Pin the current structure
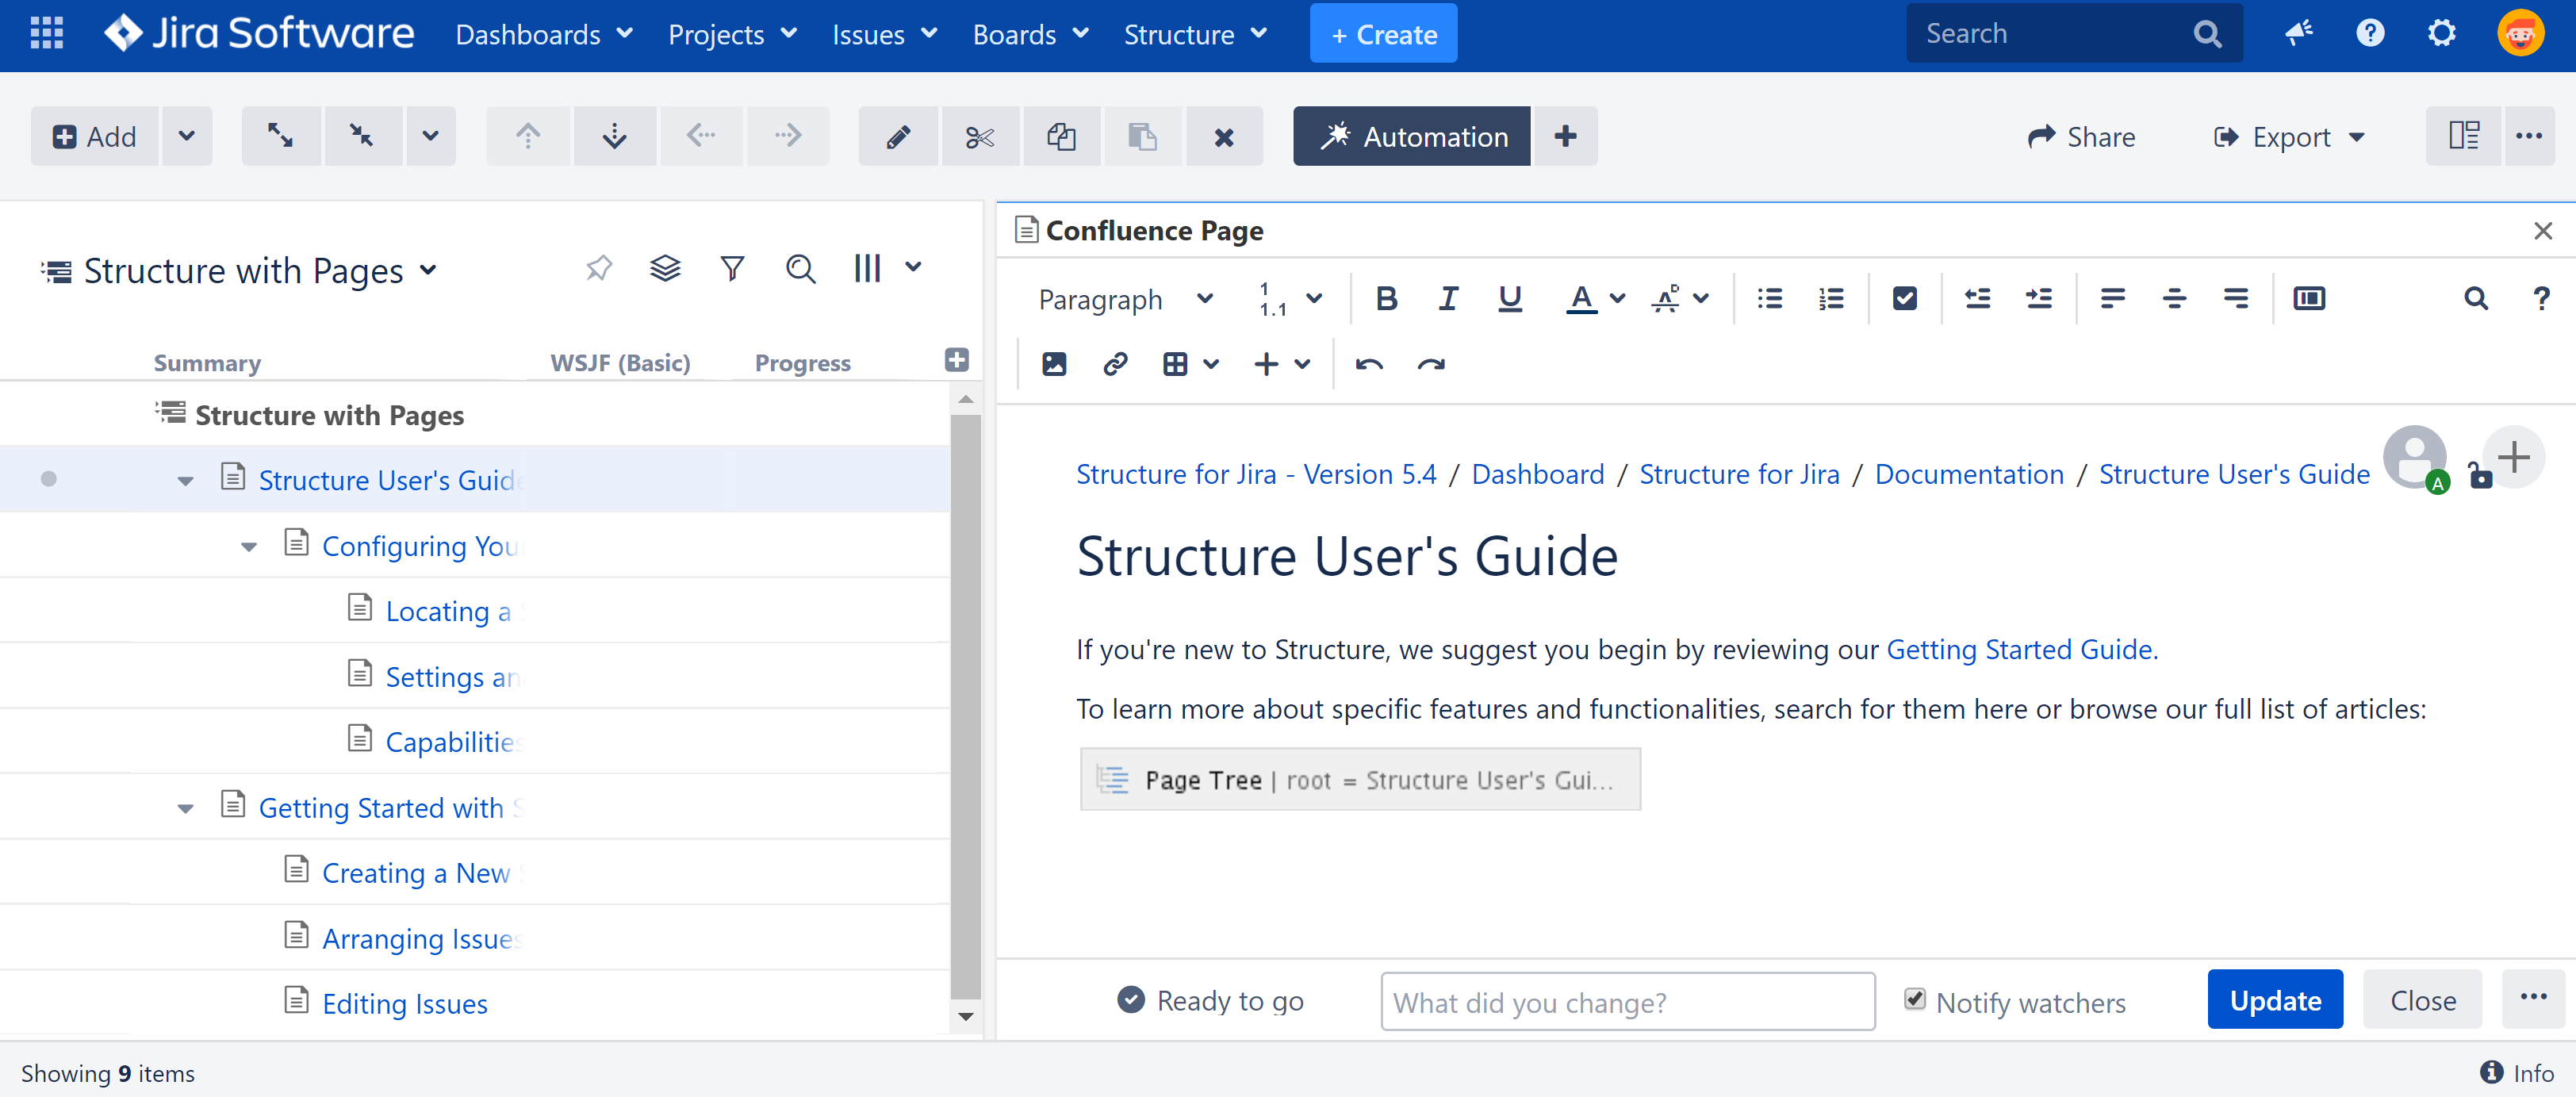The height and width of the screenshot is (1097, 2576). click(598, 268)
